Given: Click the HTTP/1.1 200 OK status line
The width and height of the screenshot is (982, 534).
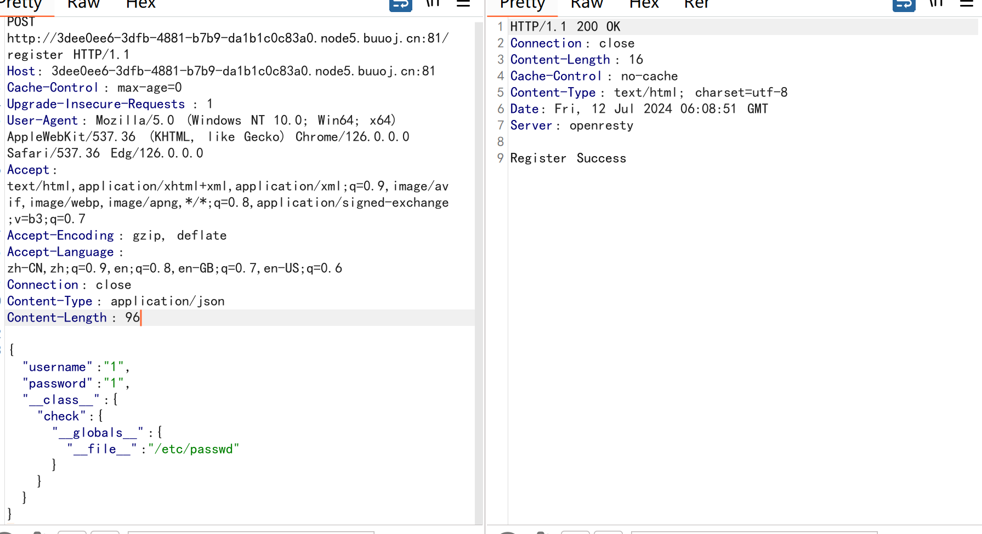Looking at the screenshot, I should click(x=565, y=26).
